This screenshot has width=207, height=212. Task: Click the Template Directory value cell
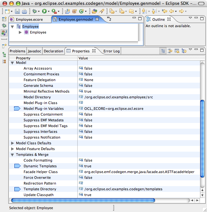coord(139,189)
